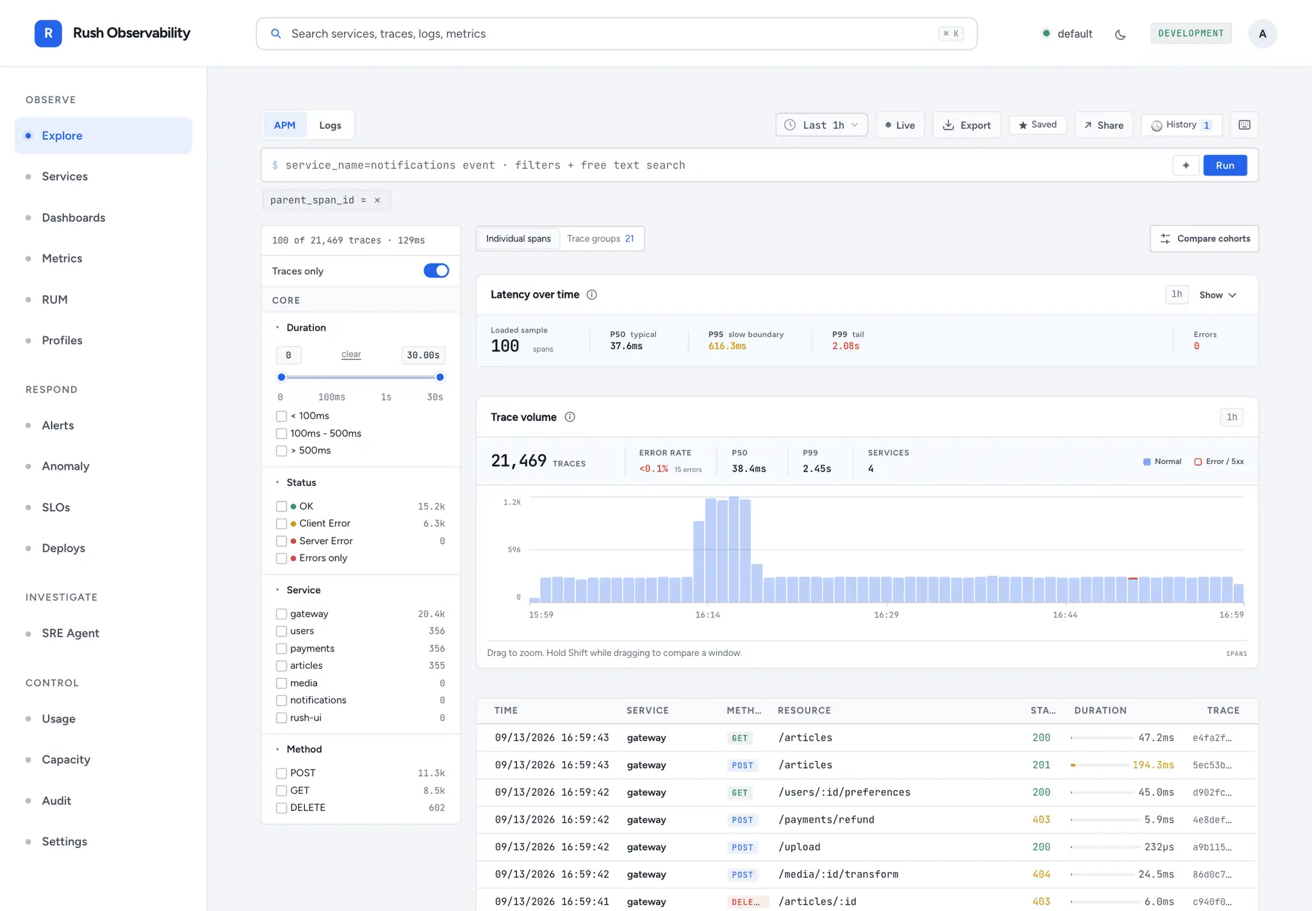
Task: Click the Export download icon
Action: [948, 125]
